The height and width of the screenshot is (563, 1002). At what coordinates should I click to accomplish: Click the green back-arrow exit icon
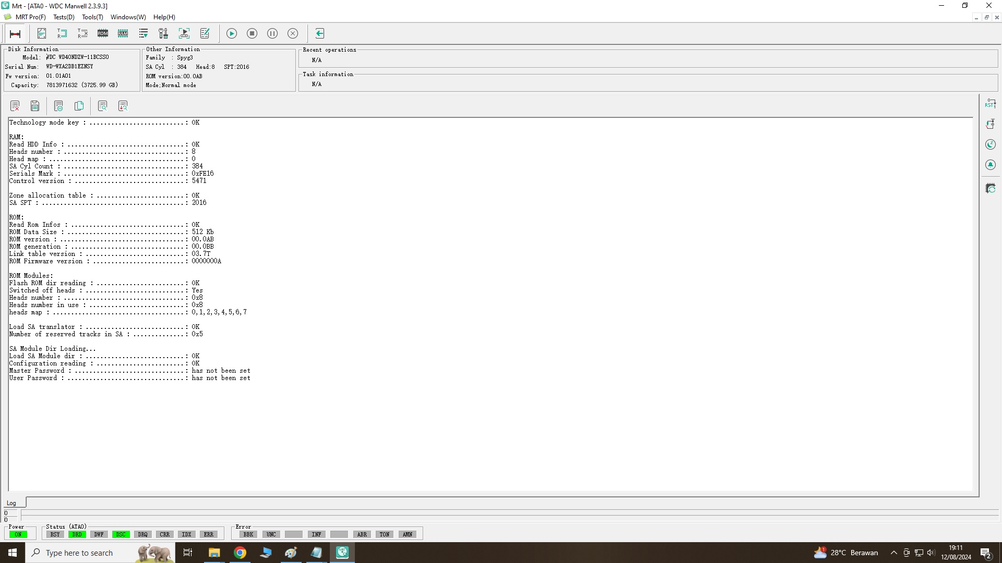click(x=320, y=33)
